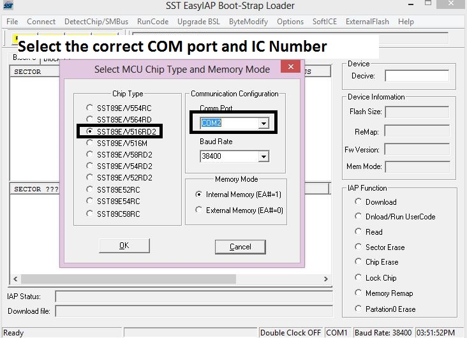Image resolution: width=467 pixels, height=338 pixels.
Task: Open the DetectChip/SMBus menu
Action: [96, 22]
